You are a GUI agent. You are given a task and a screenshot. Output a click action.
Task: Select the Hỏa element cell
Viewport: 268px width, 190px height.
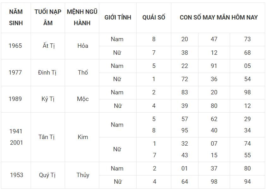pos(83,46)
